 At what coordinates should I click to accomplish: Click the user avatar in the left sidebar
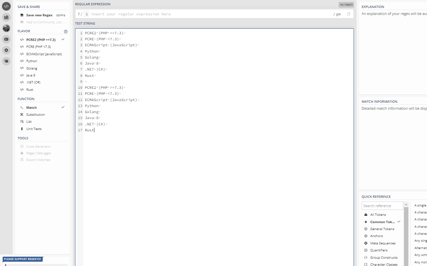tap(6, 28)
